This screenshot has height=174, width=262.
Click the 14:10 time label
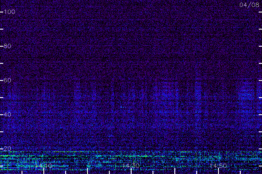coord(44,166)
